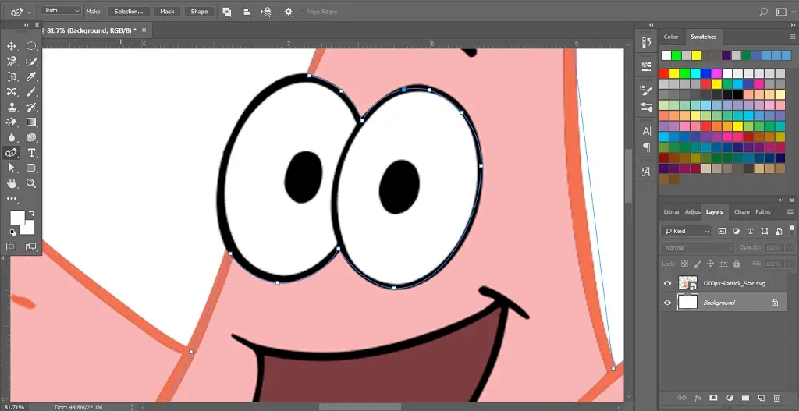Toggle pixel layer filter
This screenshot has width=799, height=411.
point(722,231)
